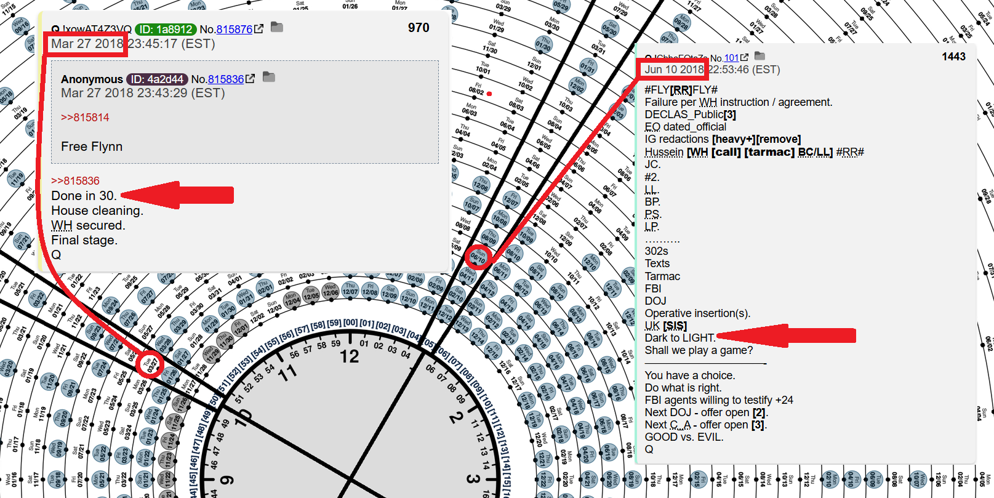Select the Fri 07/27 date marker
The height and width of the screenshot is (498, 994).
[147, 297]
